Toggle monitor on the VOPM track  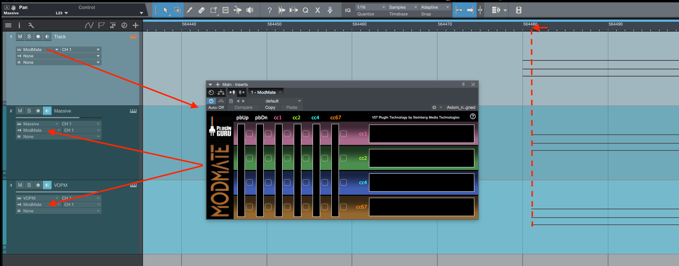47,185
